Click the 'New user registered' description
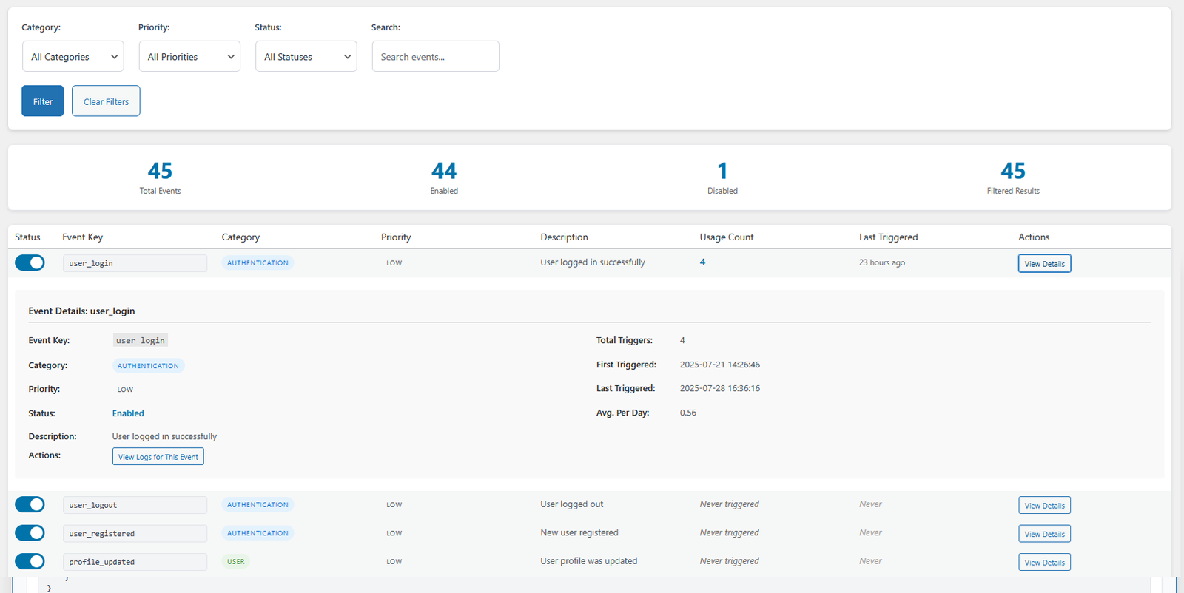This screenshot has height=593, width=1184. point(579,532)
